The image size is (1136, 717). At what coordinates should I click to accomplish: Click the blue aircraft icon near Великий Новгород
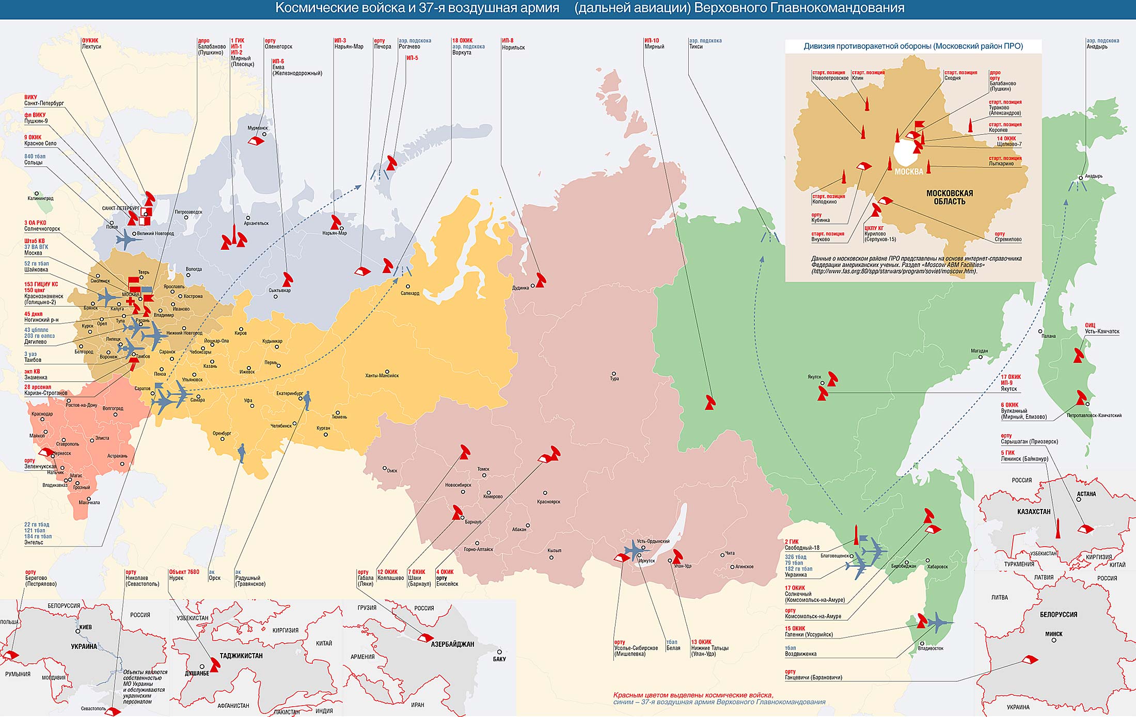(125, 239)
